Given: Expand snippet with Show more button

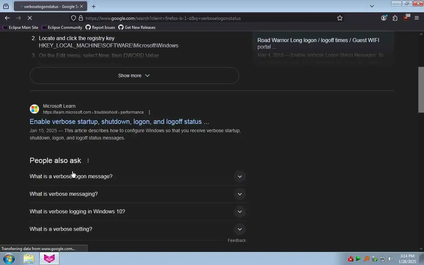Looking at the screenshot, I should [134, 76].
